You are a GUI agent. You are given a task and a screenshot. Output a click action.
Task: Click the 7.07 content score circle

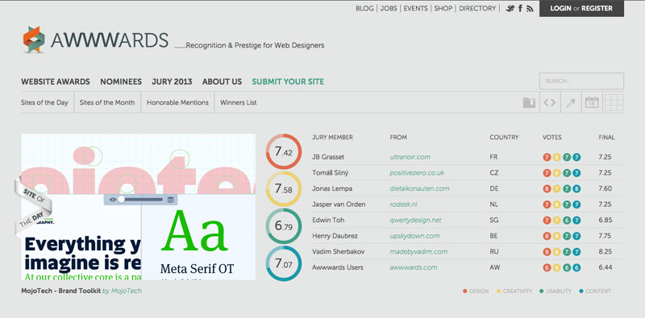pyautogui.click(x=284, y=263)
